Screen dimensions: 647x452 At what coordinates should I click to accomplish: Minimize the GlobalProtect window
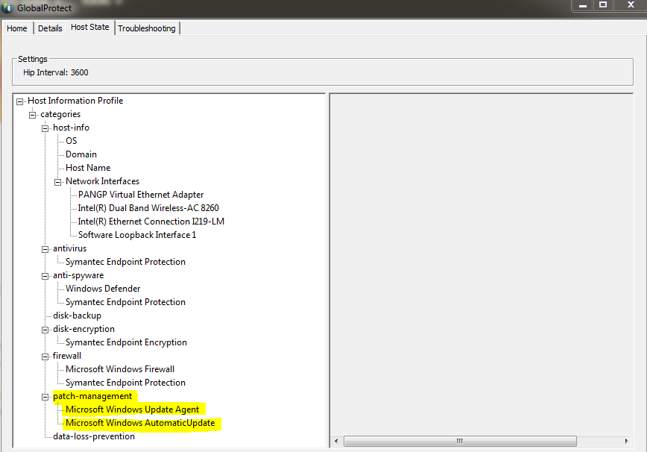coord(583,5)
